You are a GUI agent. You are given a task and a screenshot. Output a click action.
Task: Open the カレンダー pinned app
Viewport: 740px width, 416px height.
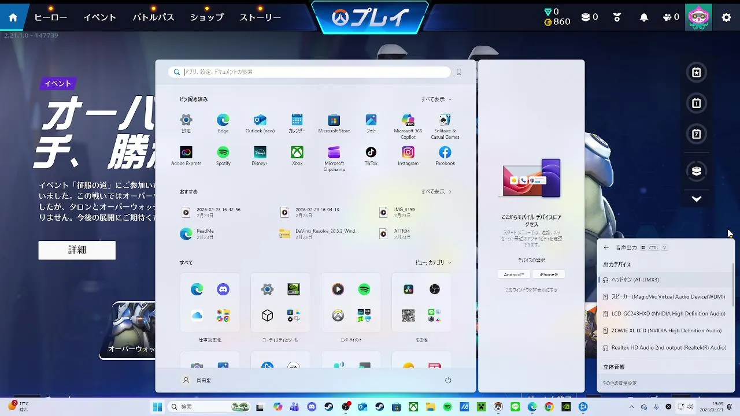click(297, 123)
